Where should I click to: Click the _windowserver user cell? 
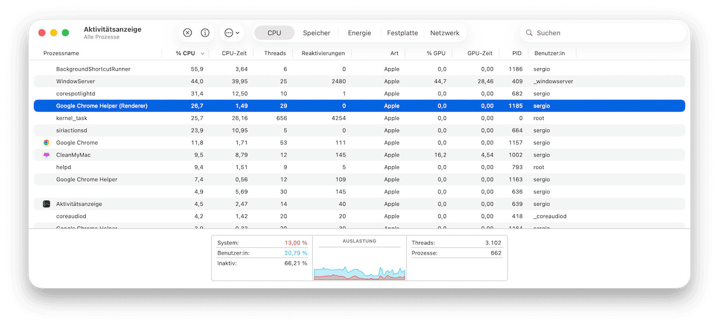(x=553, y=81)
